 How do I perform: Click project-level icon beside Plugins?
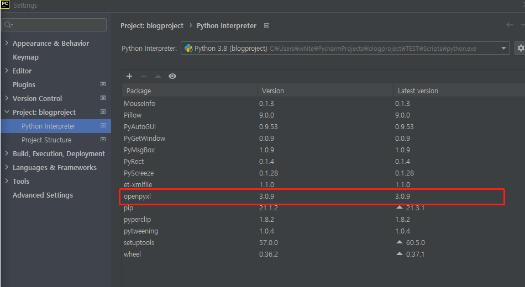click(x=103, y=84)
